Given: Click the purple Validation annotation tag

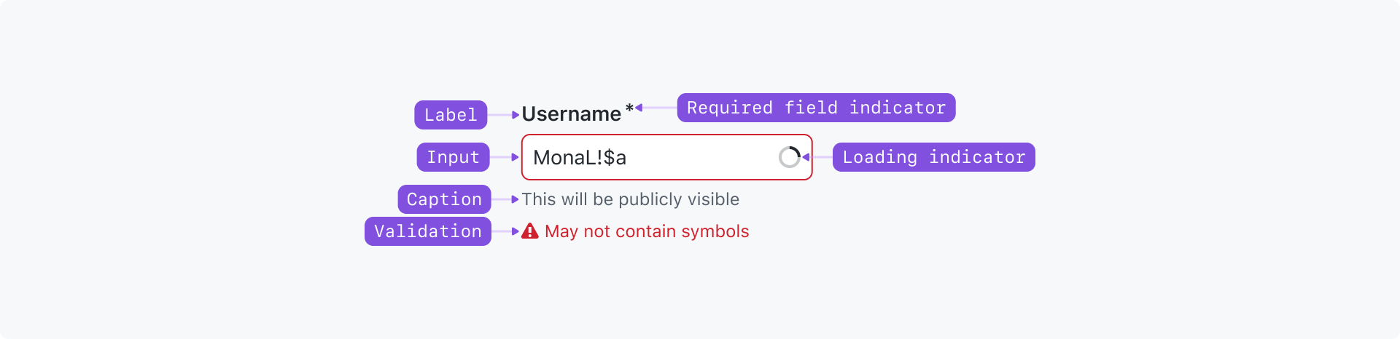Looking at the screenshot, I should click(x=428, y=231).
